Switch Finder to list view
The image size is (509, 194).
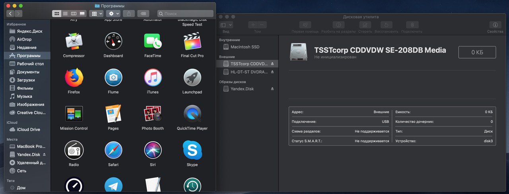click(65, 14)
